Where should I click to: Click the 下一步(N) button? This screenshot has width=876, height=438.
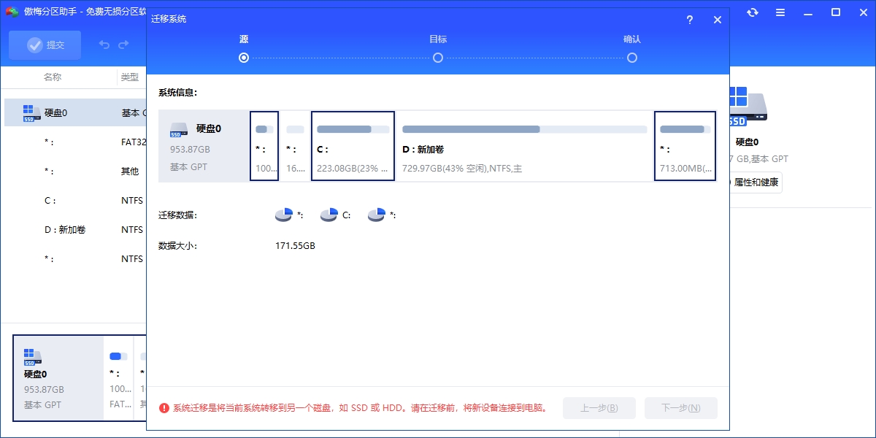click(x=680, y=408)
